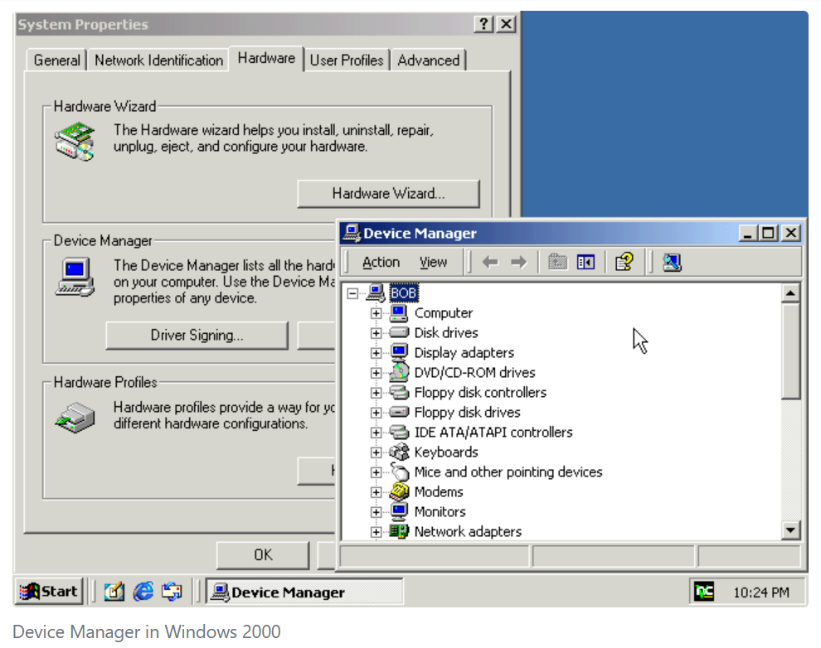Viewport: 821px width, 648px height.
Task: Click the Show Desktop quick launch icon
Action: point(114,592)
